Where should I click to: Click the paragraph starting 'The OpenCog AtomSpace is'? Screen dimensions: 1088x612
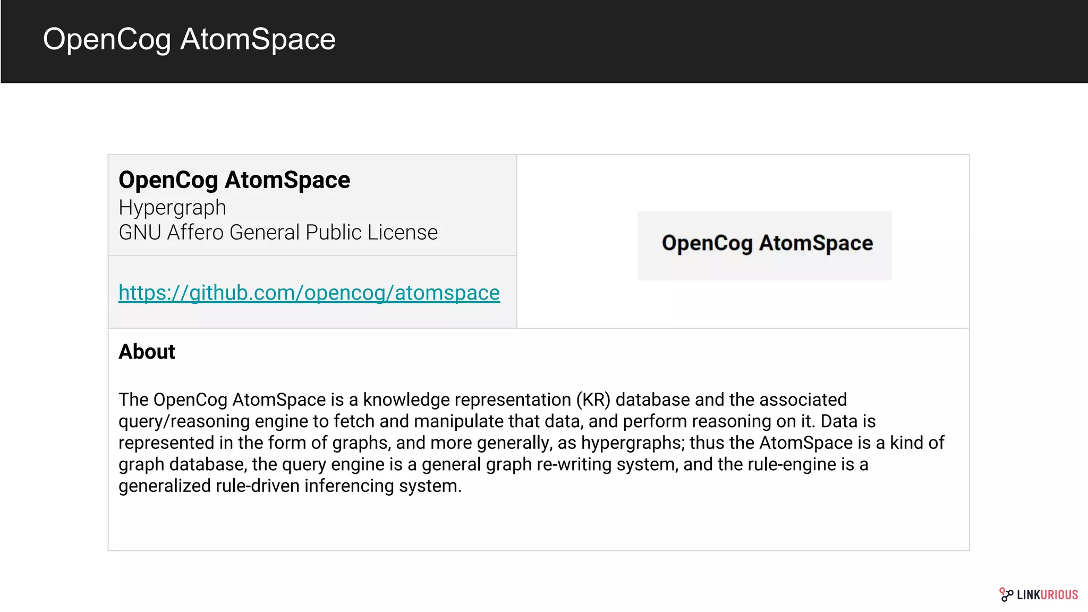[531, 443]
